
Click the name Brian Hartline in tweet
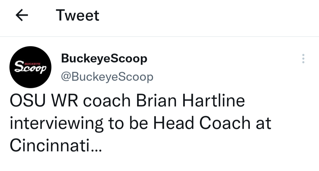coord(191,100)
